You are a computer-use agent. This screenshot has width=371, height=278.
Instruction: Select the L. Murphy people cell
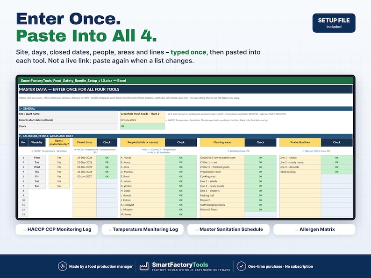click(143, 209)
